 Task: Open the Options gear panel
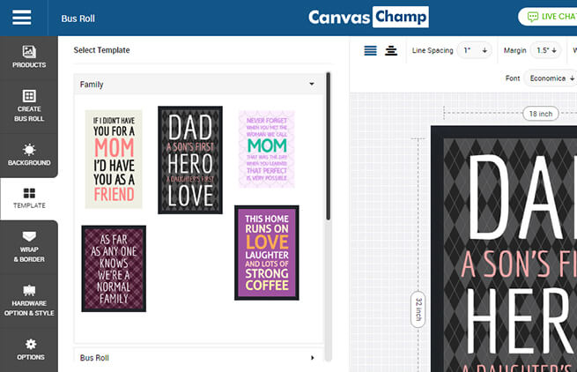pyautogui.click(x=29, y=349)
